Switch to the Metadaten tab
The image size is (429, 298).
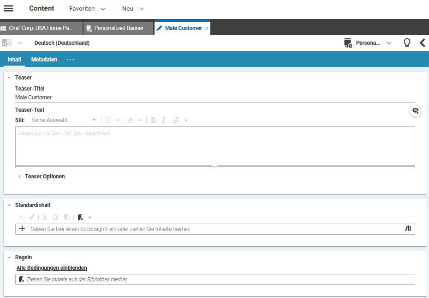[44, 60]
